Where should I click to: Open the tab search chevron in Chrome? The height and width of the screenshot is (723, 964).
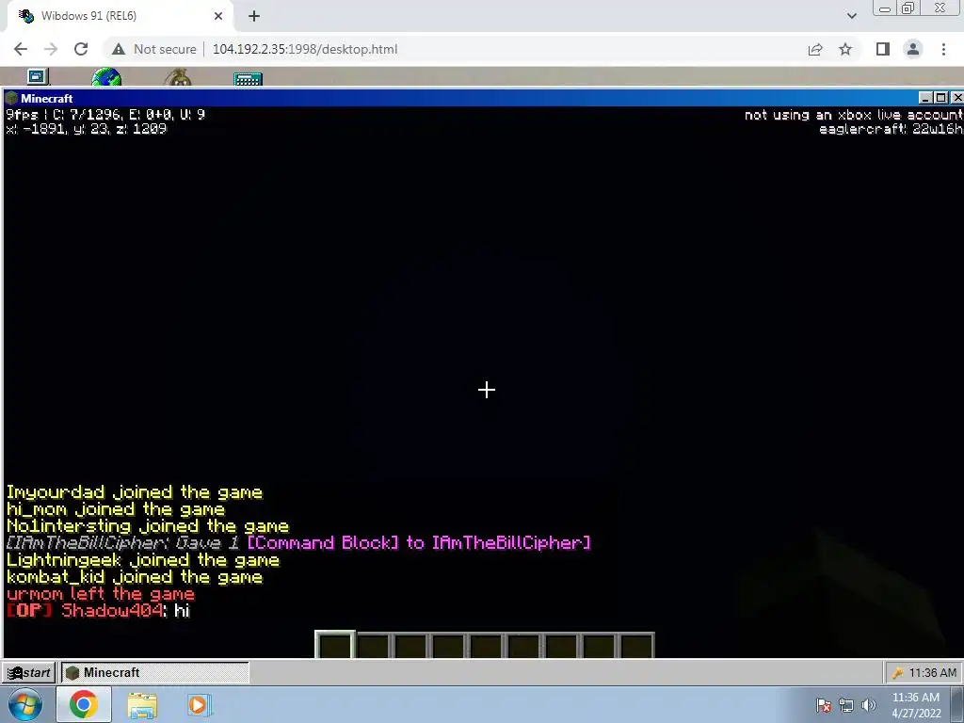coord(851,16)
